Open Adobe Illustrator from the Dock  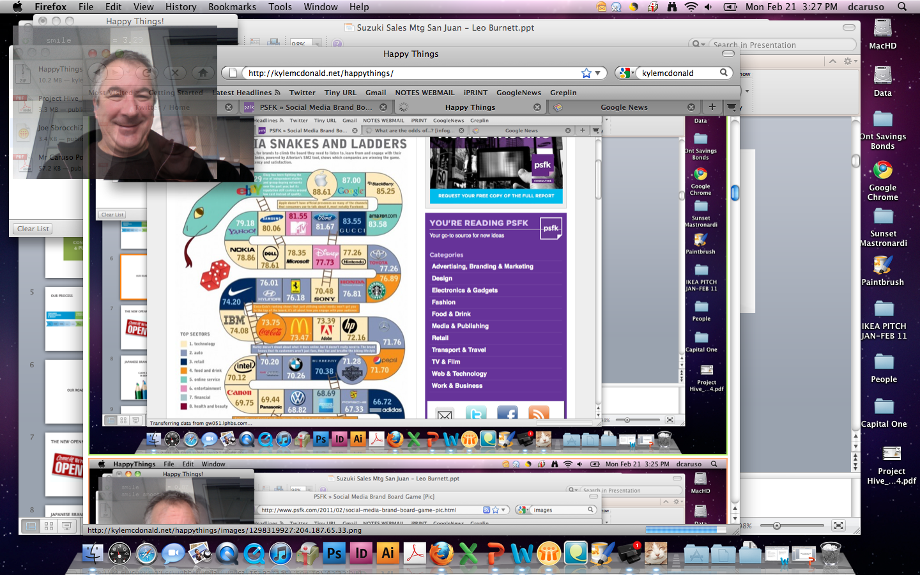388,553
